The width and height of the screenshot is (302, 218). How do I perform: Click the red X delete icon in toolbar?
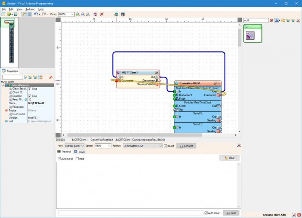(x=102, y=14)
